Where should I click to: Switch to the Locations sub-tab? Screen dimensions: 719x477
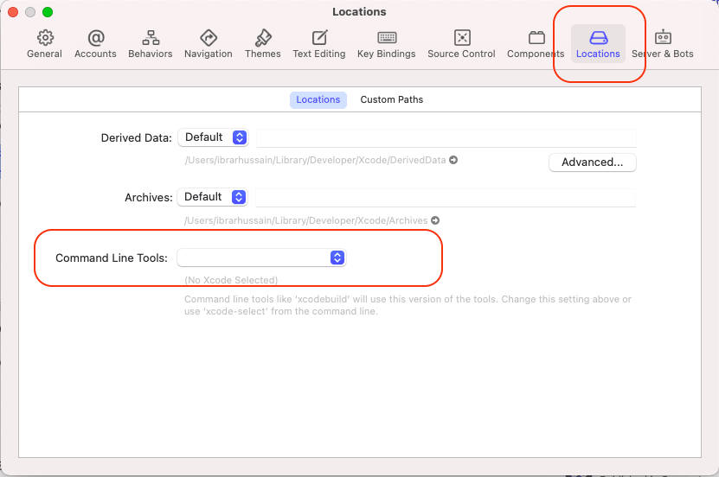pyautogui.click(x=318, y=99)
